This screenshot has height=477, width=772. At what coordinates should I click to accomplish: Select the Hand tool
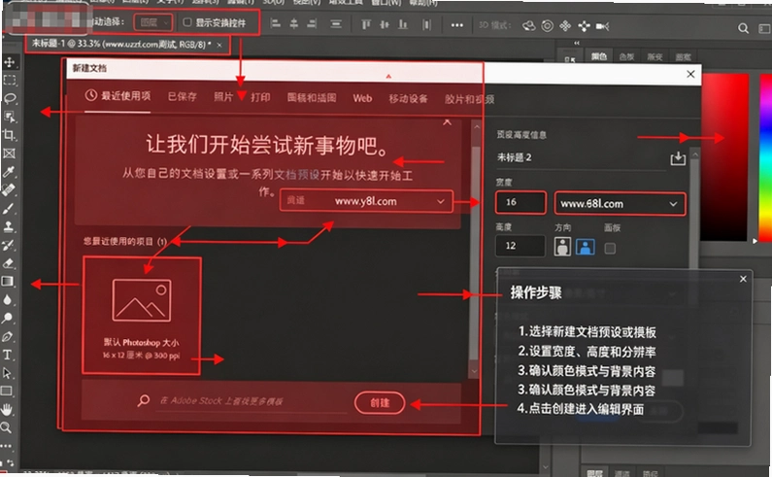[7, 410]
